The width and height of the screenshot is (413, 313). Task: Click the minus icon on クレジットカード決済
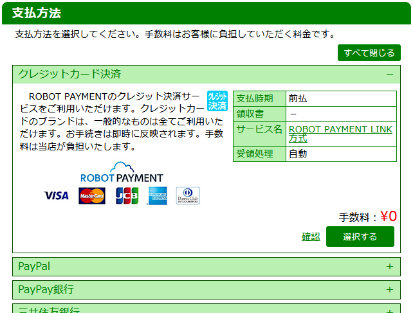390,75
